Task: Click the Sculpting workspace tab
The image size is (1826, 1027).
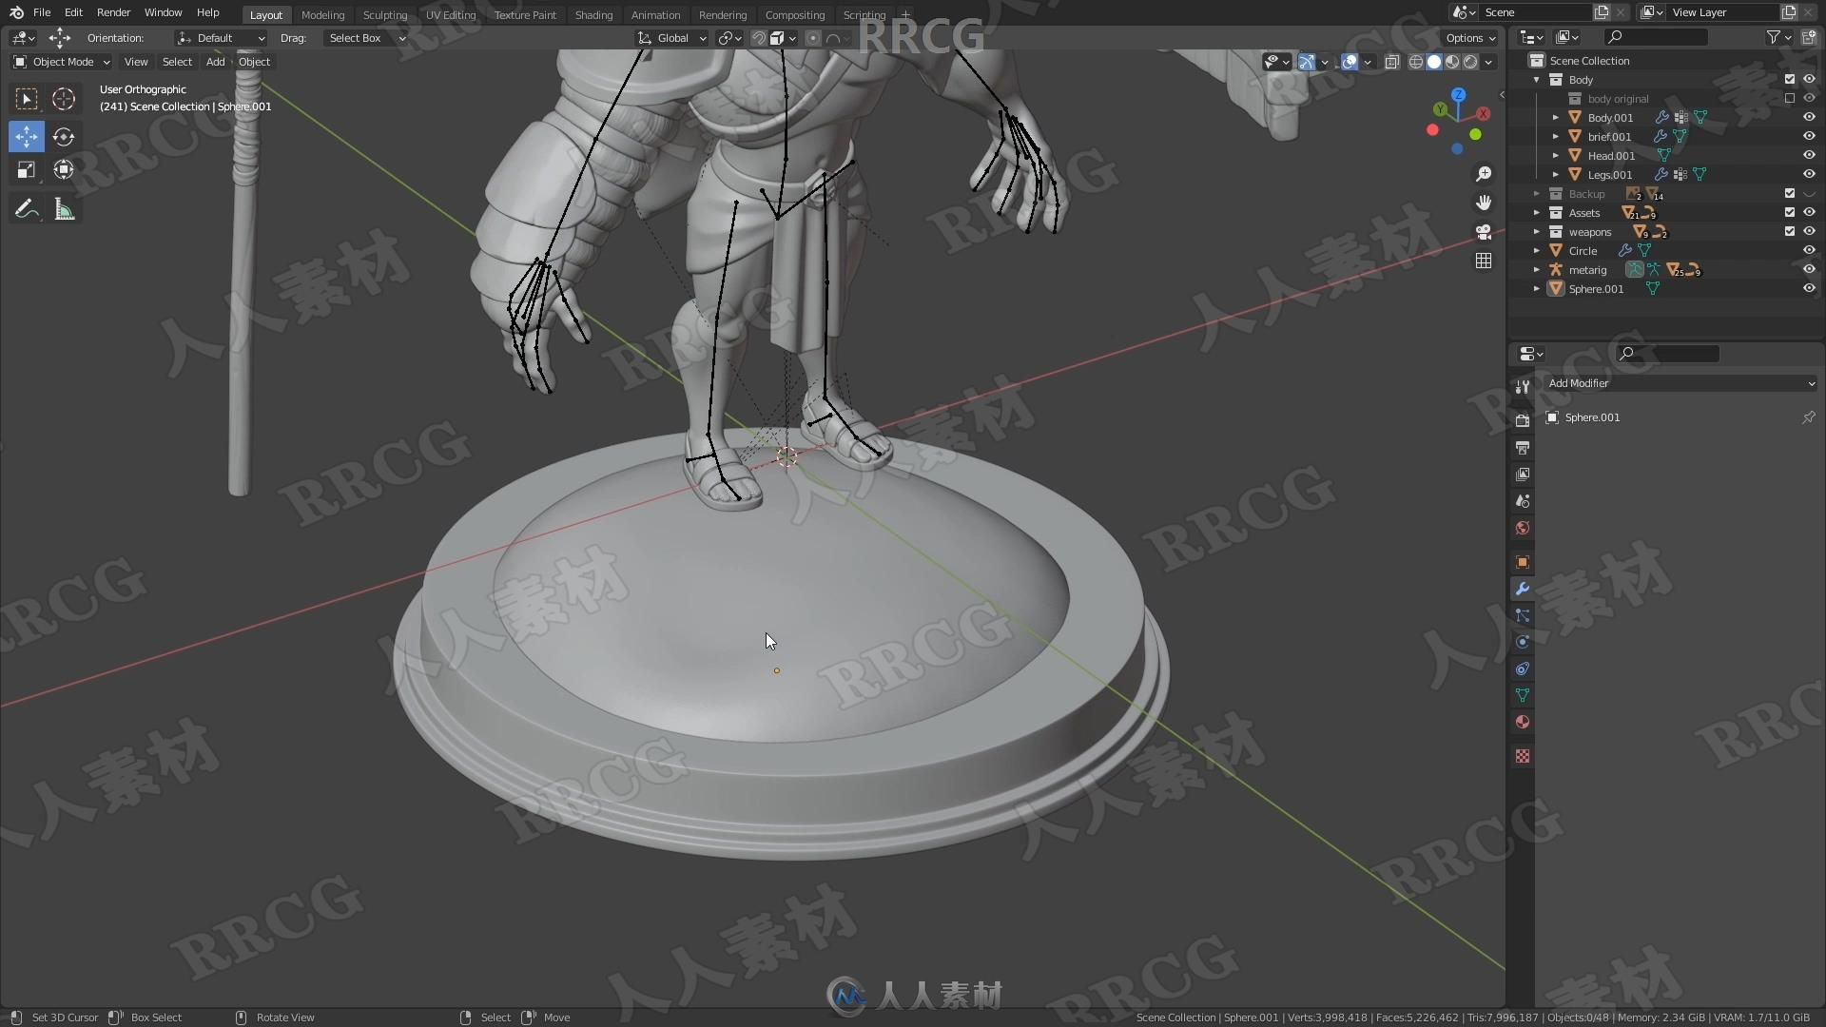Action: pyautogui.click(x=381, y=14)
